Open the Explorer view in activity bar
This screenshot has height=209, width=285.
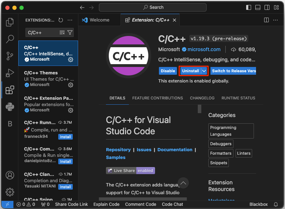pyautogui.click(x=10, y=22)
